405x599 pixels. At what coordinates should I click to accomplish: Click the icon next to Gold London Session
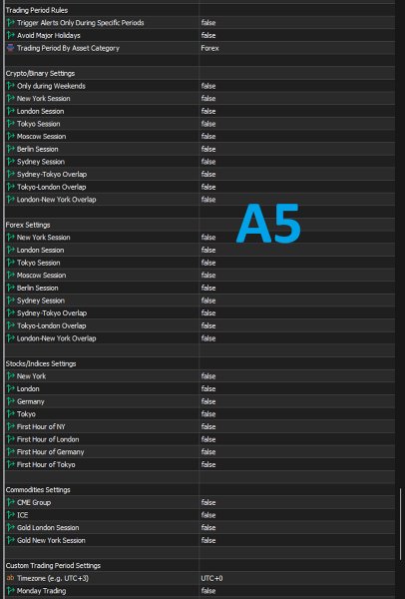click(11, 527)
